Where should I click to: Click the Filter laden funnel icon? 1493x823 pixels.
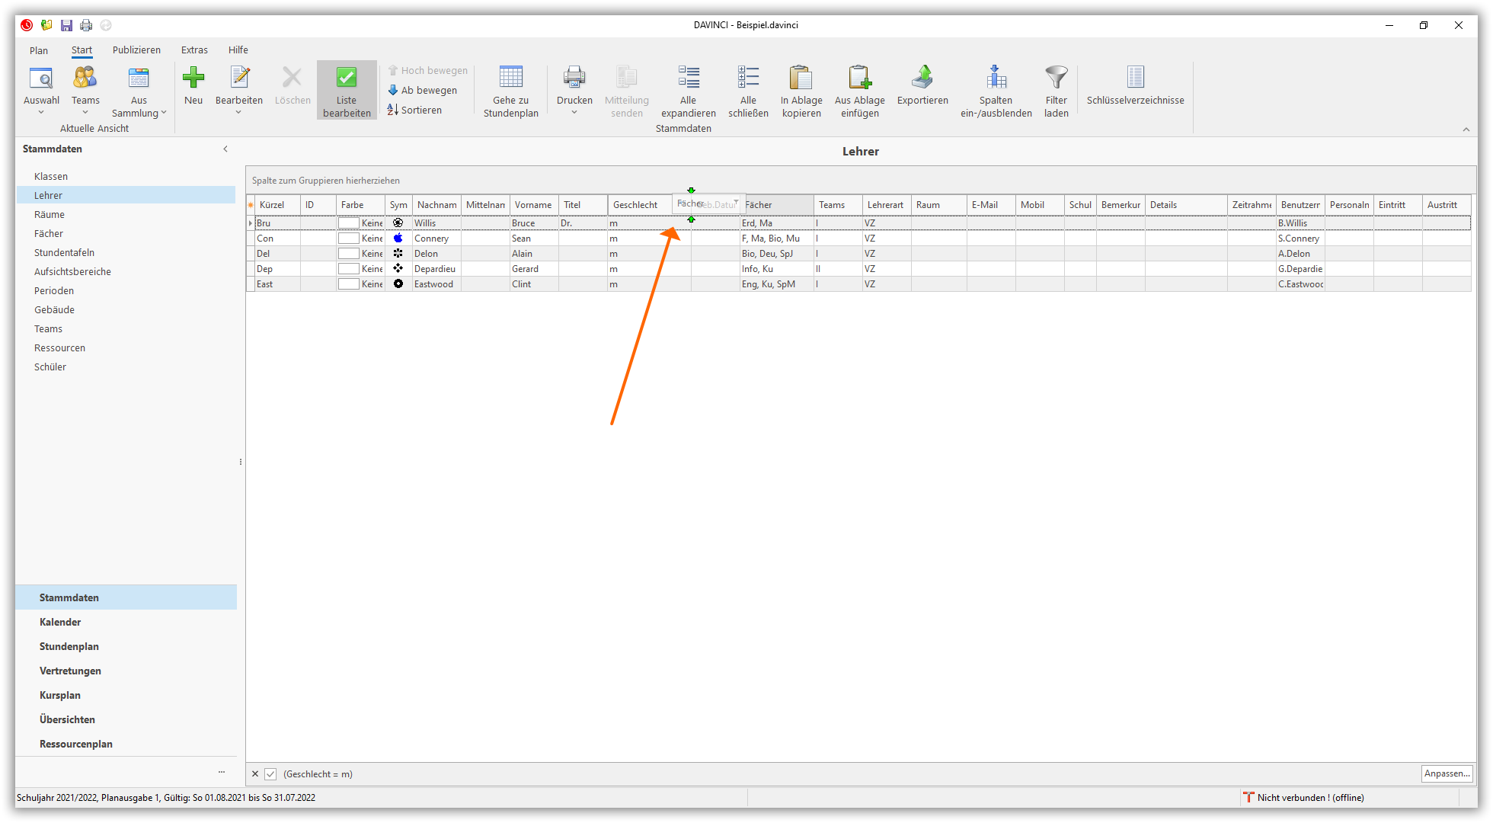(1056, 78)
